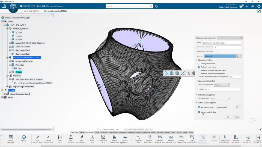Click the Search input field

pyautogui.click(x=128, y=6)
